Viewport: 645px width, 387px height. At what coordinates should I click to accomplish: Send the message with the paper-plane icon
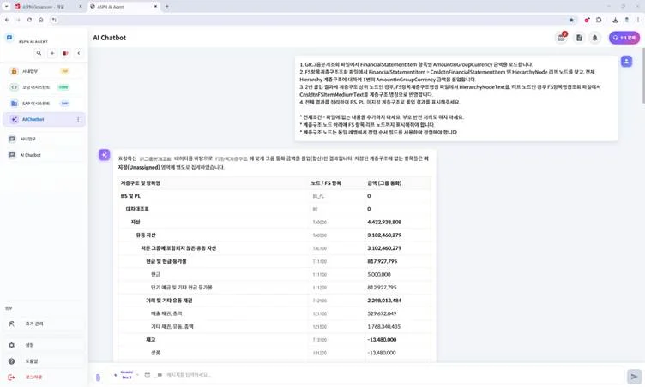634,375
